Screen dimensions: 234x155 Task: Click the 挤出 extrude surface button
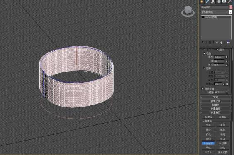point(208,134)
